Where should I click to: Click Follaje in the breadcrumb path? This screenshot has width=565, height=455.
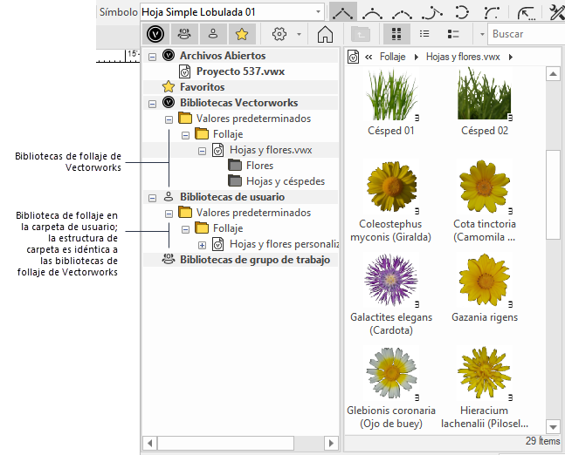(392, 56)
